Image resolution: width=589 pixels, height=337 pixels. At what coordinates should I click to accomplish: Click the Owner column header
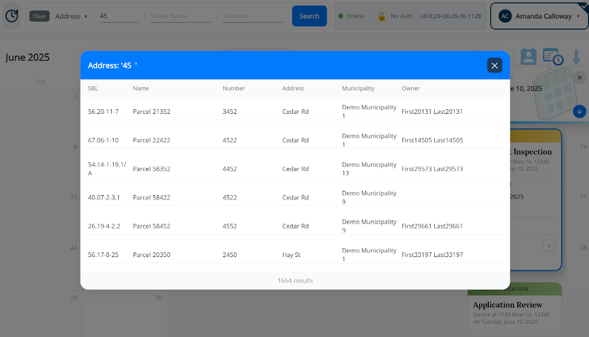[411, 88]
